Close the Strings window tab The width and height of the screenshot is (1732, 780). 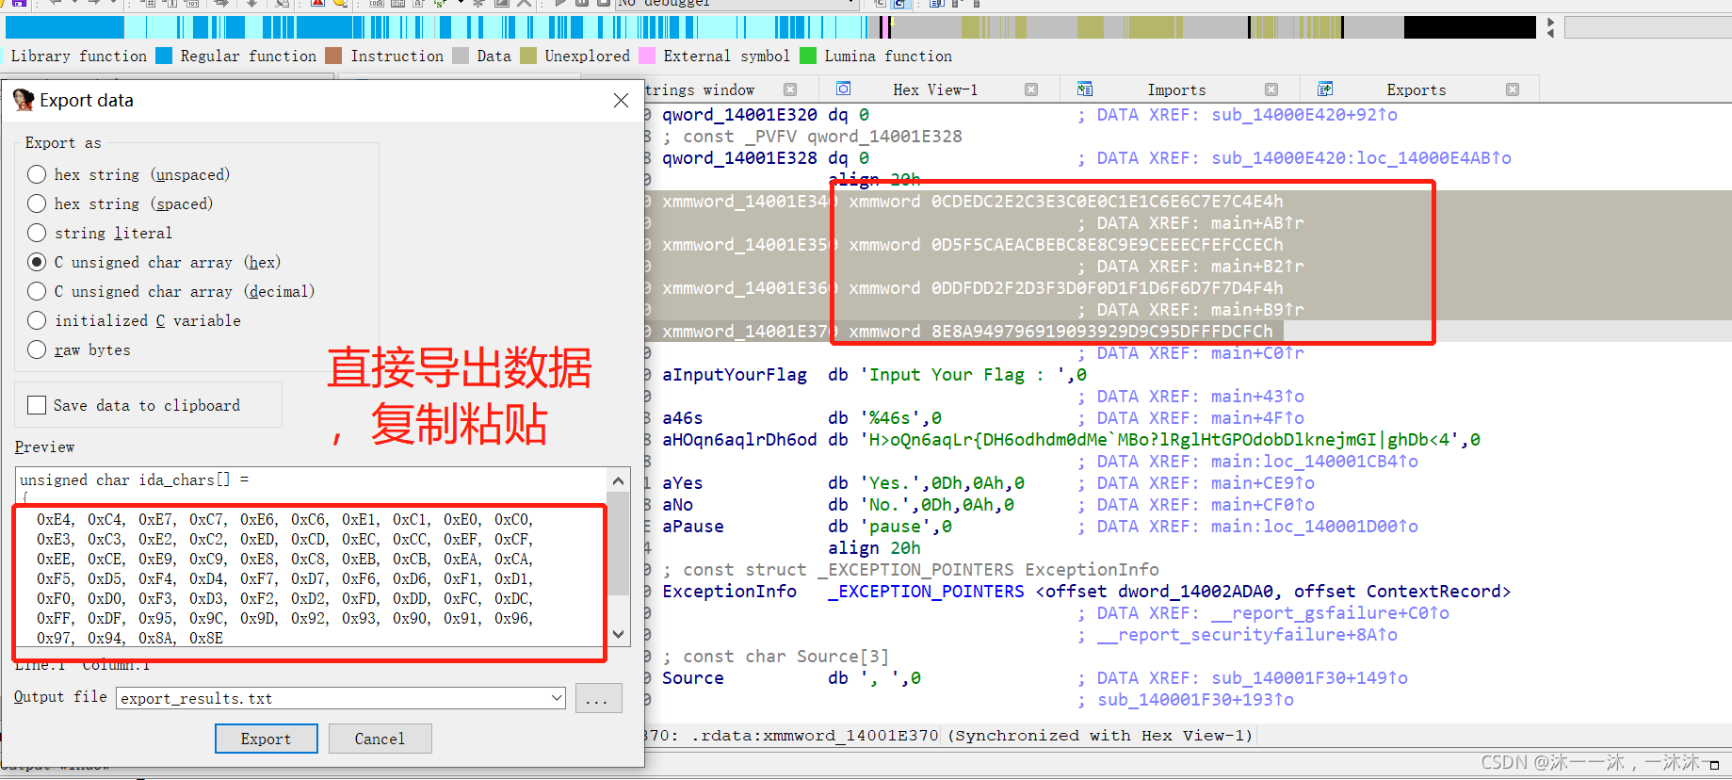[790, 89]
